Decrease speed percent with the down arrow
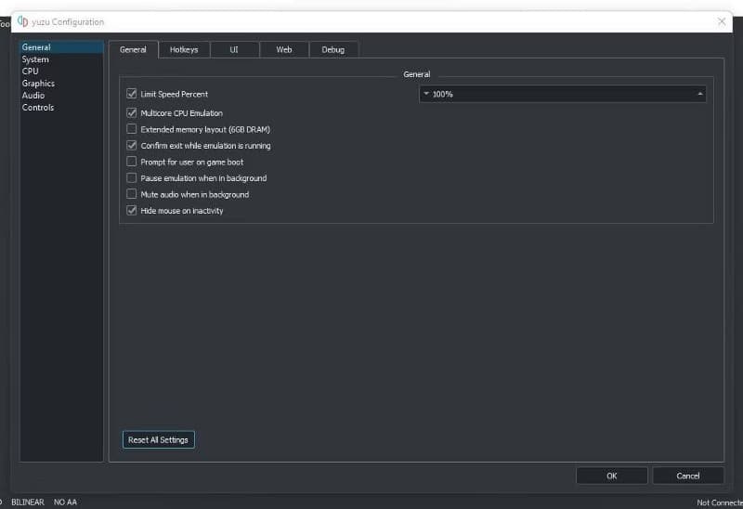 click(x=425, y=94)
